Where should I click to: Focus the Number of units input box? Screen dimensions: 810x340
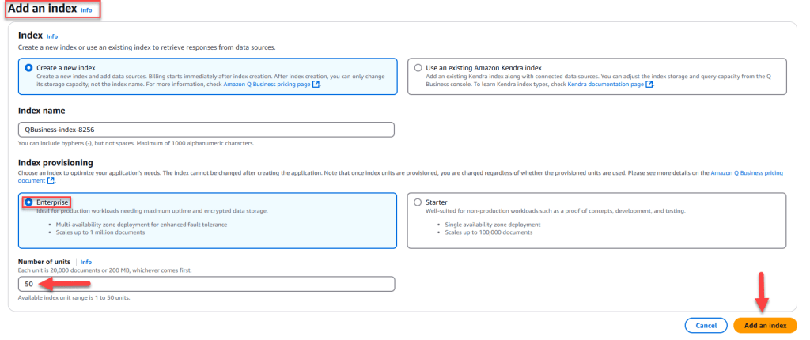pyautogui.click(x=206, y=284)
